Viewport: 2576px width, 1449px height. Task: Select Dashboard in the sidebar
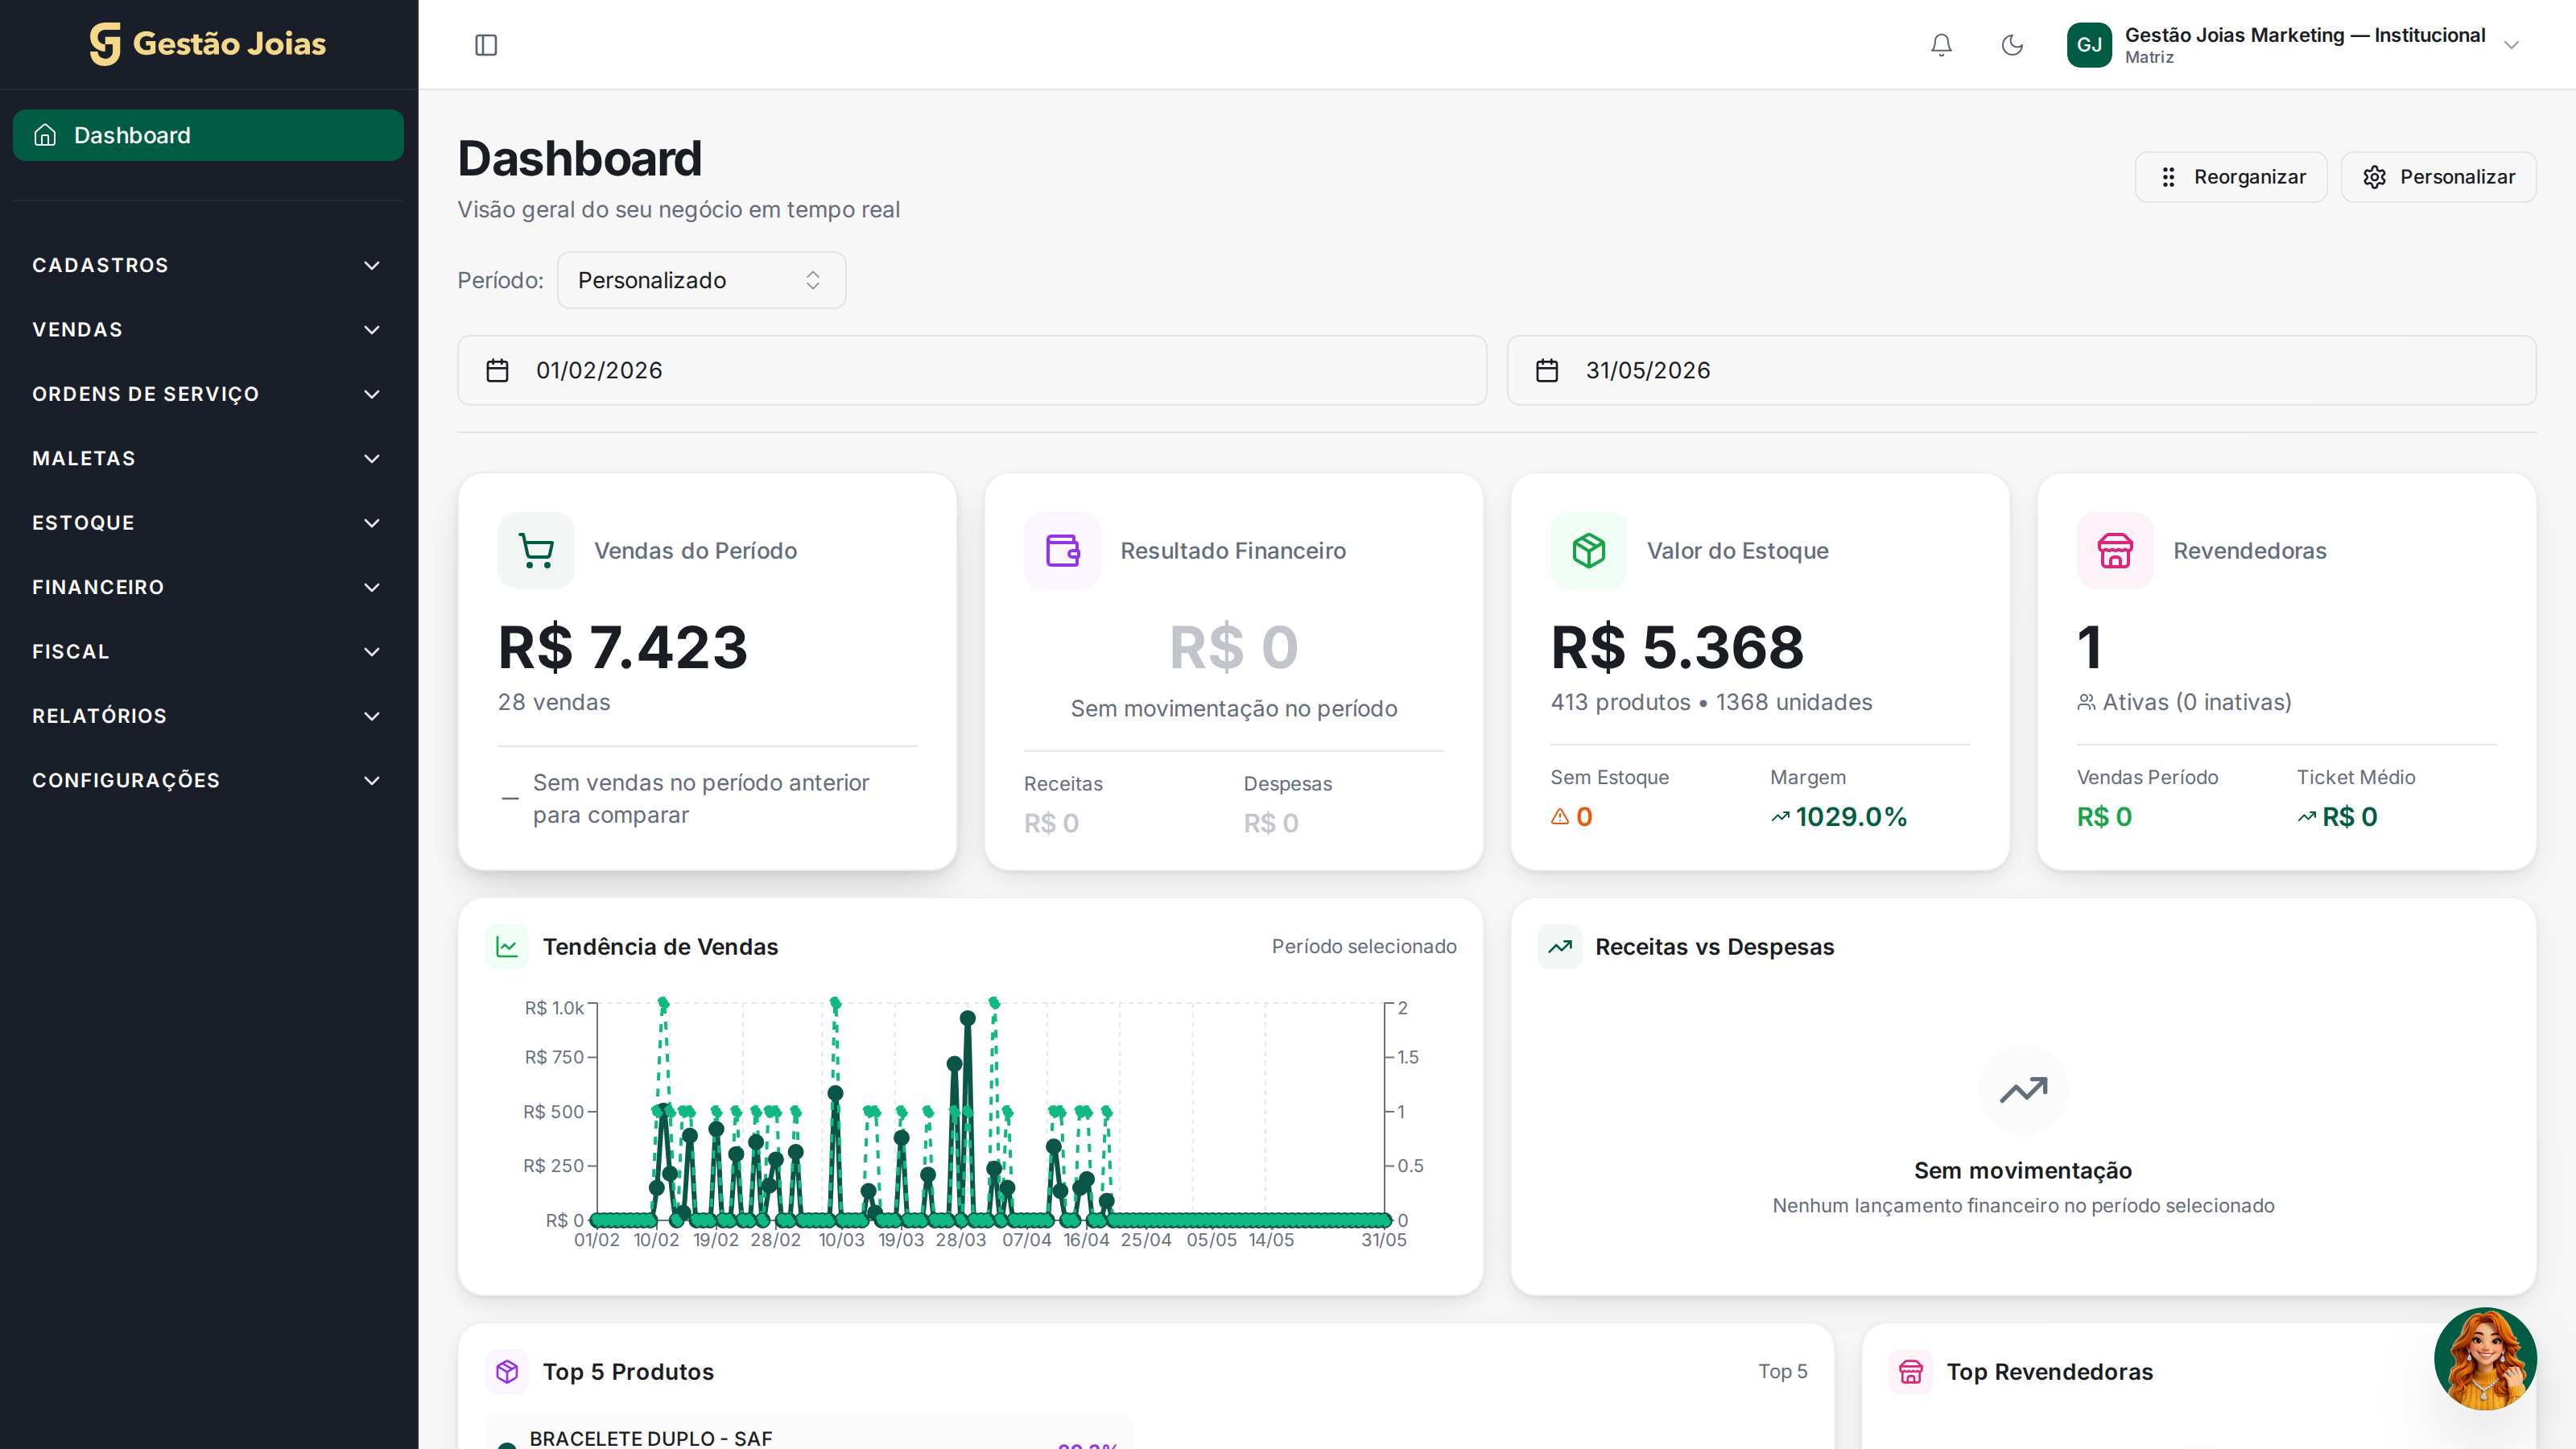click(208, 135)
